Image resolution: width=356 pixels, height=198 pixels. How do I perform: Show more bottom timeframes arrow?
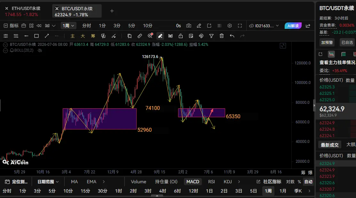[309, 191]
